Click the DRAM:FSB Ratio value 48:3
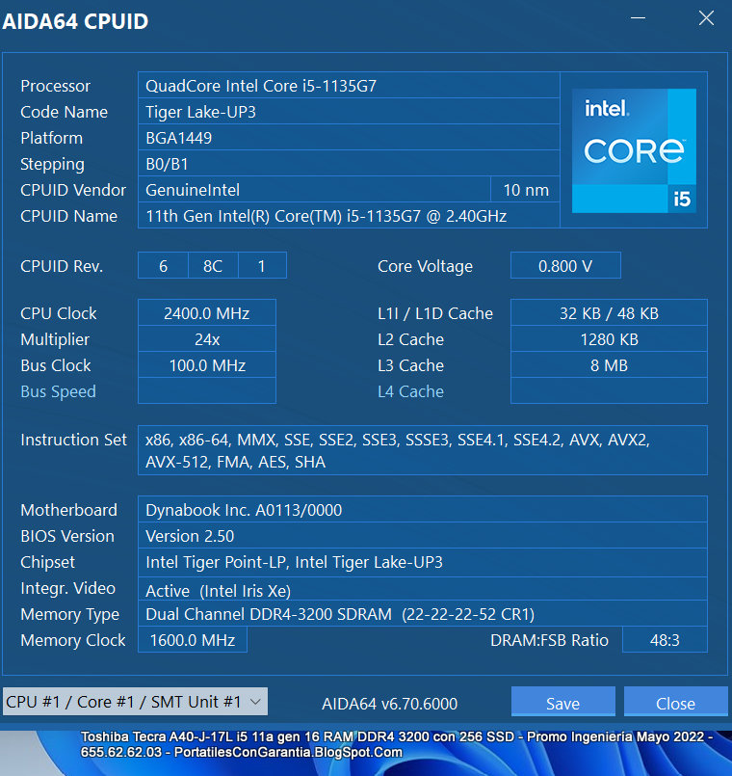The width and height of the screenshot is (732, 776). (665, 640)
